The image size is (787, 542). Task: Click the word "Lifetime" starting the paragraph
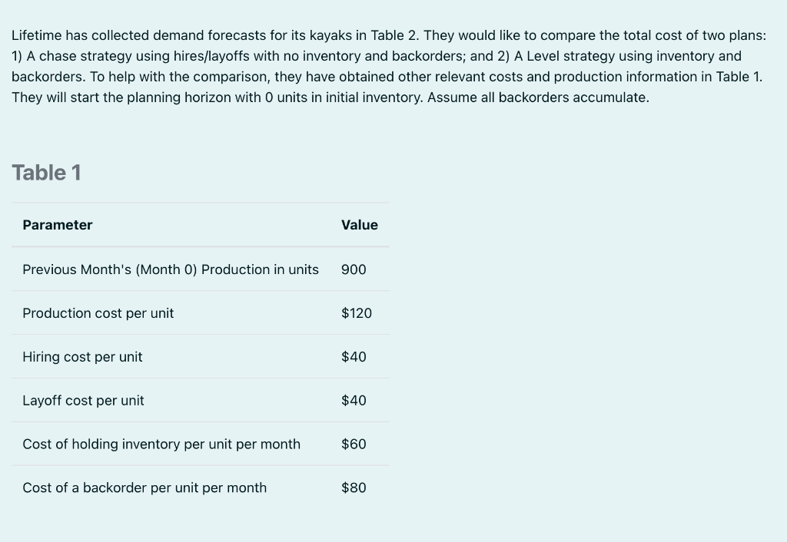point(36,35)
